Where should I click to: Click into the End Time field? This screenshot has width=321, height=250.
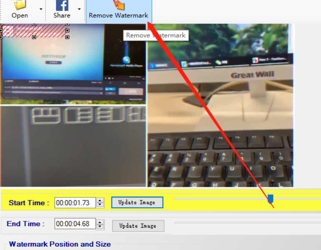tap(75, 224)
